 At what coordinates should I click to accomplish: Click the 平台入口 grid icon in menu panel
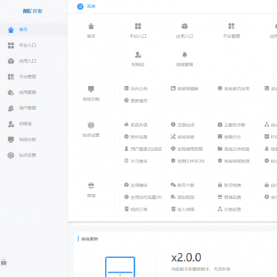point(138,26)
